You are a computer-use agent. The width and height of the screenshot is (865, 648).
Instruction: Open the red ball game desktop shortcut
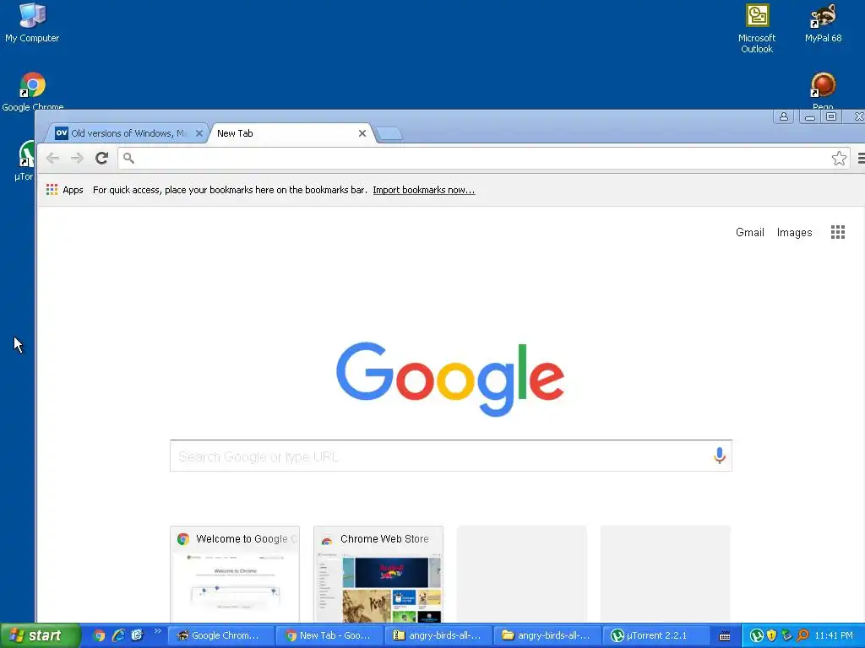(823, 91)
